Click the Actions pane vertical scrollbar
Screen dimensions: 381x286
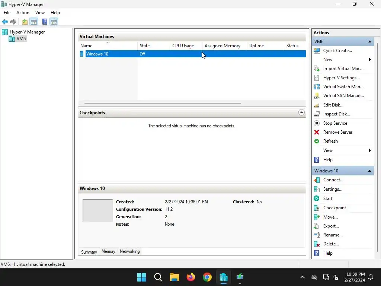(377, 147)
